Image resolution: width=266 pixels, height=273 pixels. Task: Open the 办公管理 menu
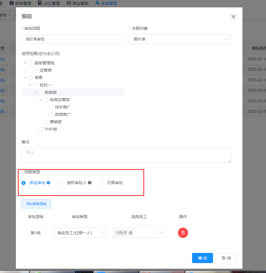tap(49, 3)
